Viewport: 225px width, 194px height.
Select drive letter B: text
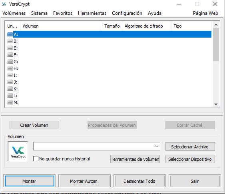[16, 41]
